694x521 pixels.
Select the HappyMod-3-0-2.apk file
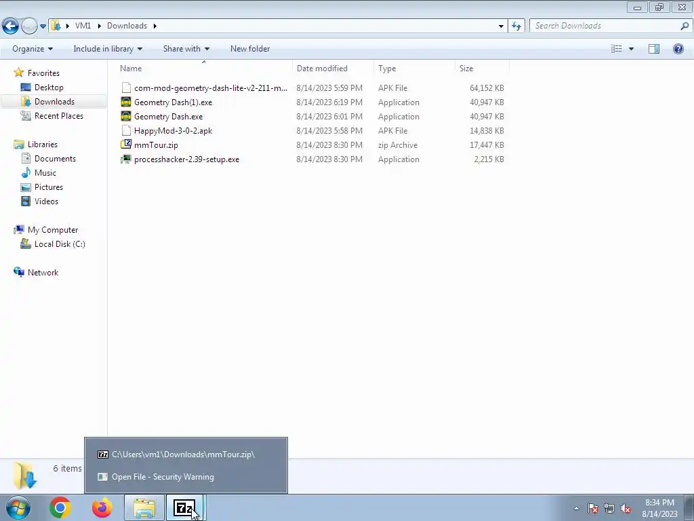click(x=173, y=131)
